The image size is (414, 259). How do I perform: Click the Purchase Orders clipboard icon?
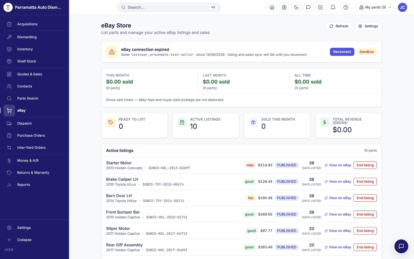(9, 135)
